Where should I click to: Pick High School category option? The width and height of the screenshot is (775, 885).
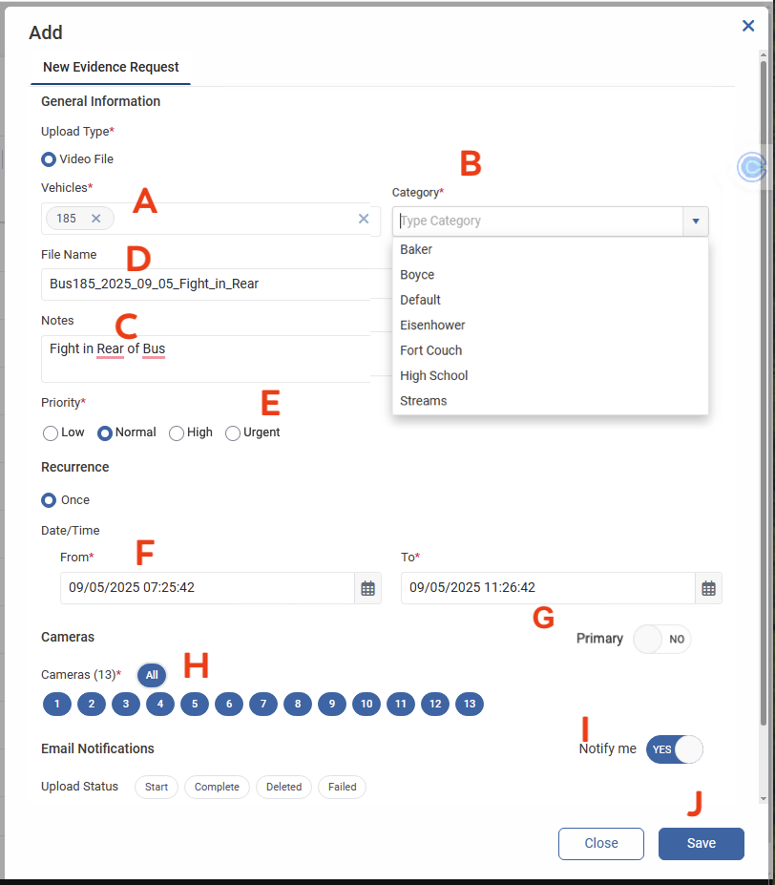[434, 375]
